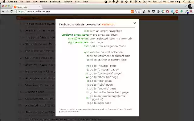Open the Edit menu

click(28, 2)
